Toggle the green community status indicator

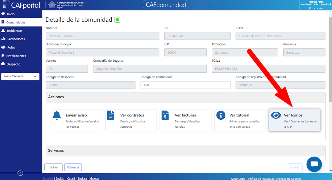click(117, 20)
